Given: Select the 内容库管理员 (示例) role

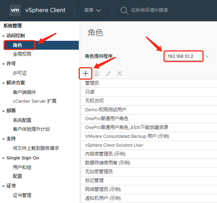Looking at the screenshot, I should [x=149, y=154].
